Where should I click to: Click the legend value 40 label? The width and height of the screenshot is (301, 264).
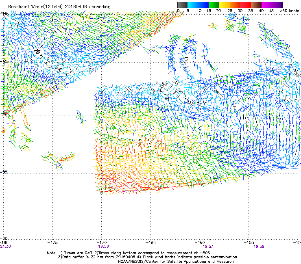pyautogui.click(x=261, y=11)
